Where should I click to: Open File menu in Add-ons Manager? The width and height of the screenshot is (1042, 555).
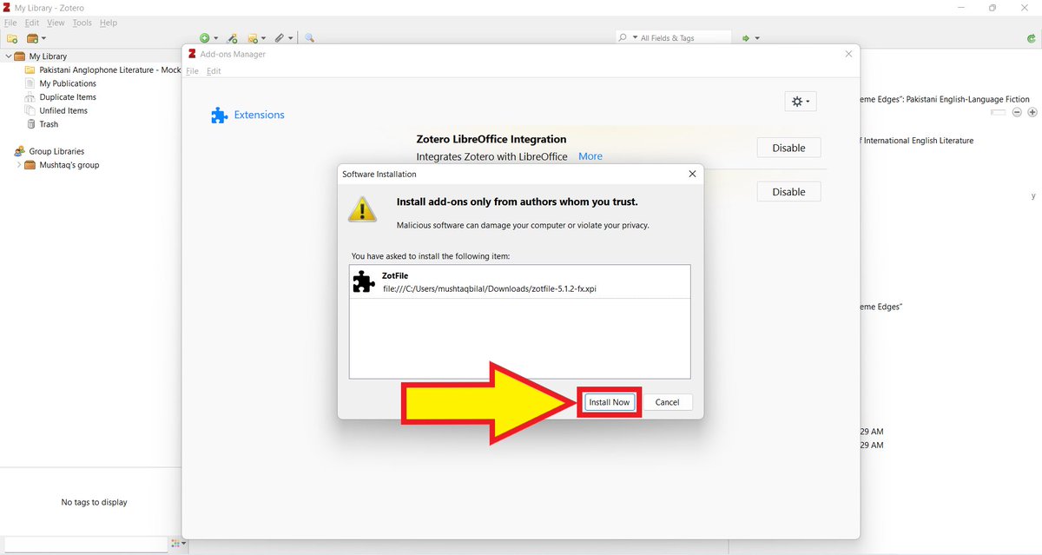(193, 71)
